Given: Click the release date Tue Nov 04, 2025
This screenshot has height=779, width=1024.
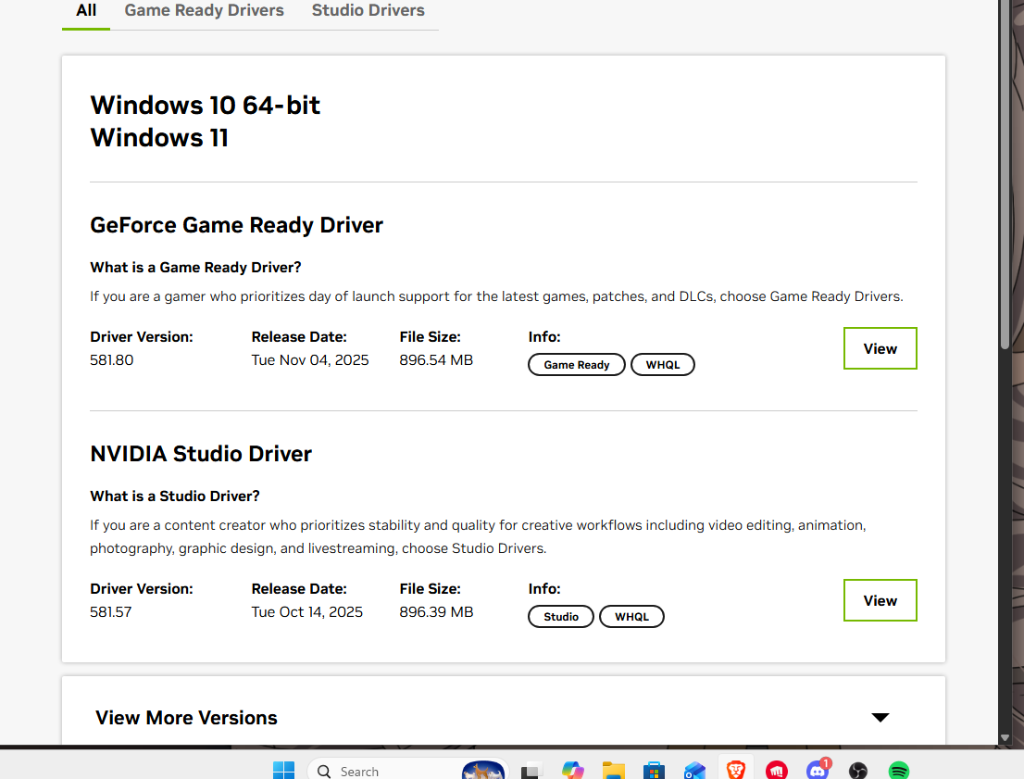Looking at the screenshot, I should [x=309, y=360].
